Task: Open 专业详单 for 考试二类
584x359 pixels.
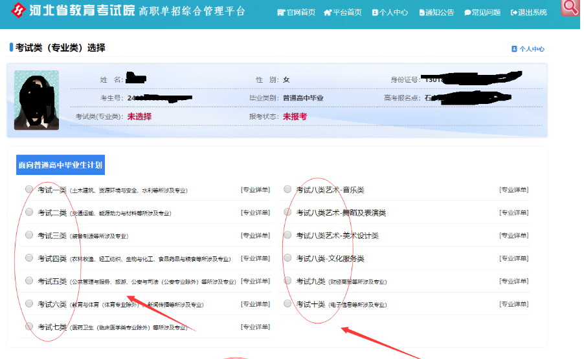Action: [x=255, y=212]
